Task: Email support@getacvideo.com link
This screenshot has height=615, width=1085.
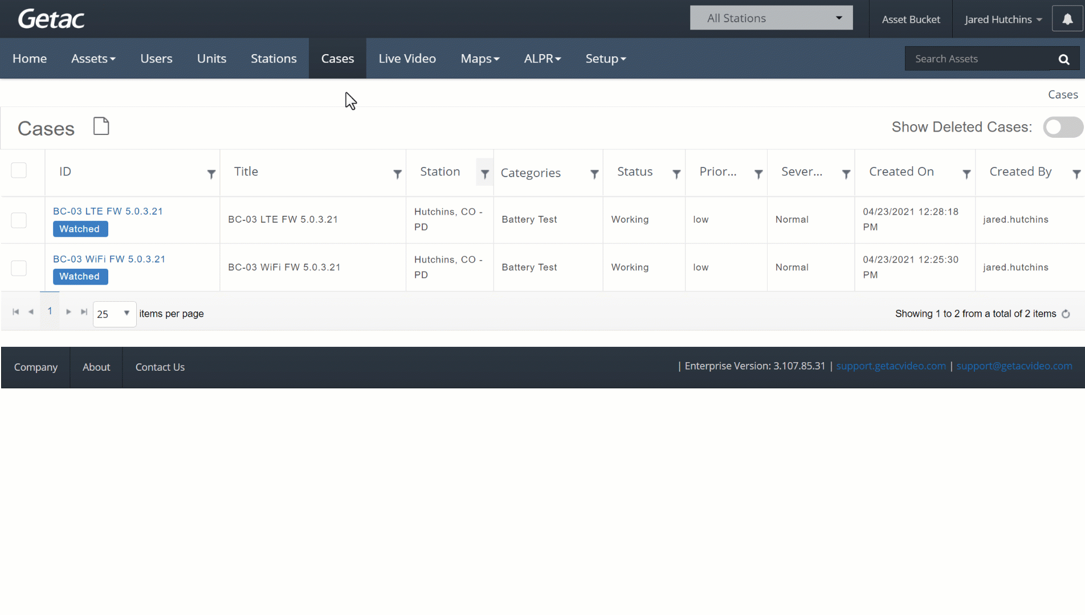Action: click(1014, 366)
